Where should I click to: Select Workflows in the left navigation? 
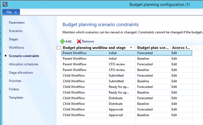[17, 48]
